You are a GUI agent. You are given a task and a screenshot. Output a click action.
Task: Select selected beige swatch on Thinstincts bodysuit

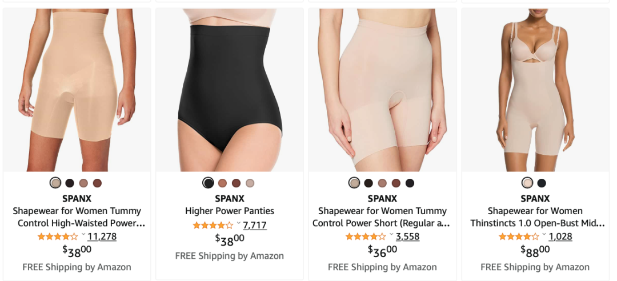(x=527, y=183)
